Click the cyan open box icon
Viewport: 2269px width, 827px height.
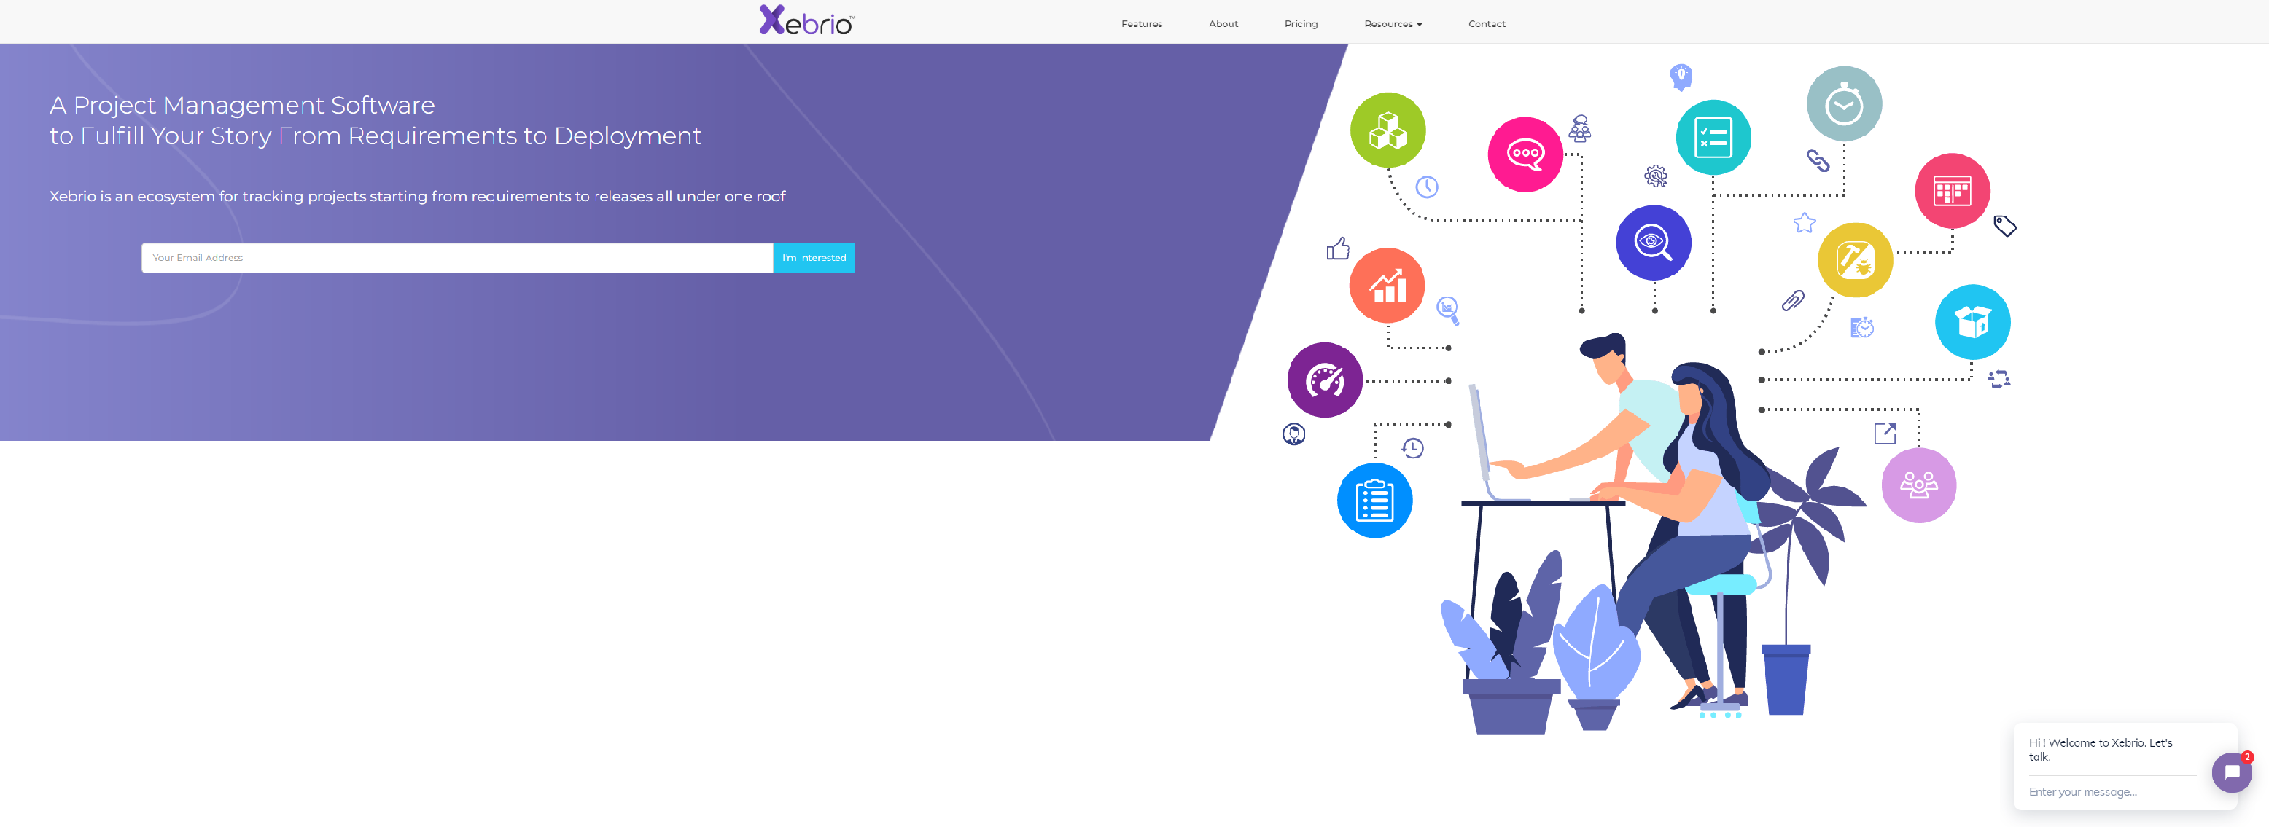click(1973, 322)
